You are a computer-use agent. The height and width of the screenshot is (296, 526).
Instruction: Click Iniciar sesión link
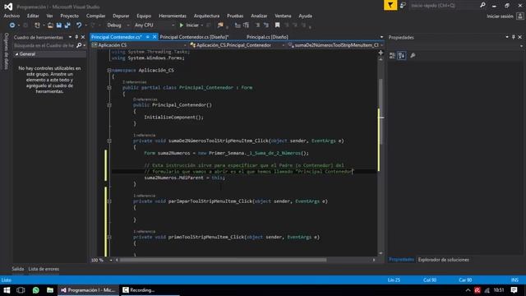coord(500,16)
